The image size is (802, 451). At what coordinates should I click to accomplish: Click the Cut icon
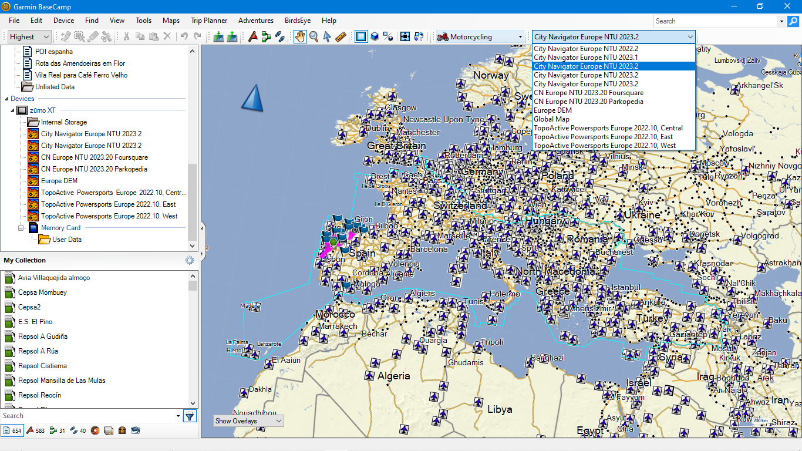coord(126,36)
